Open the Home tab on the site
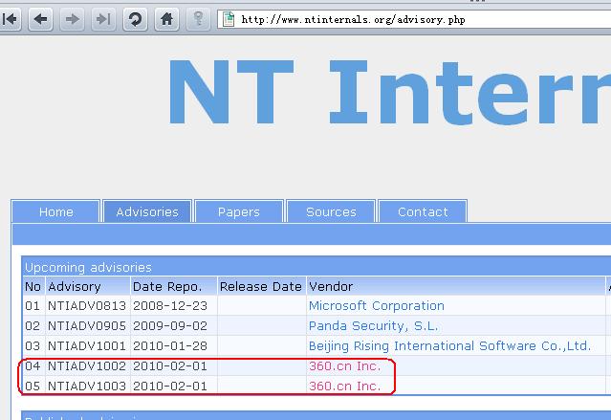611x420 pixels. point(55,211)
